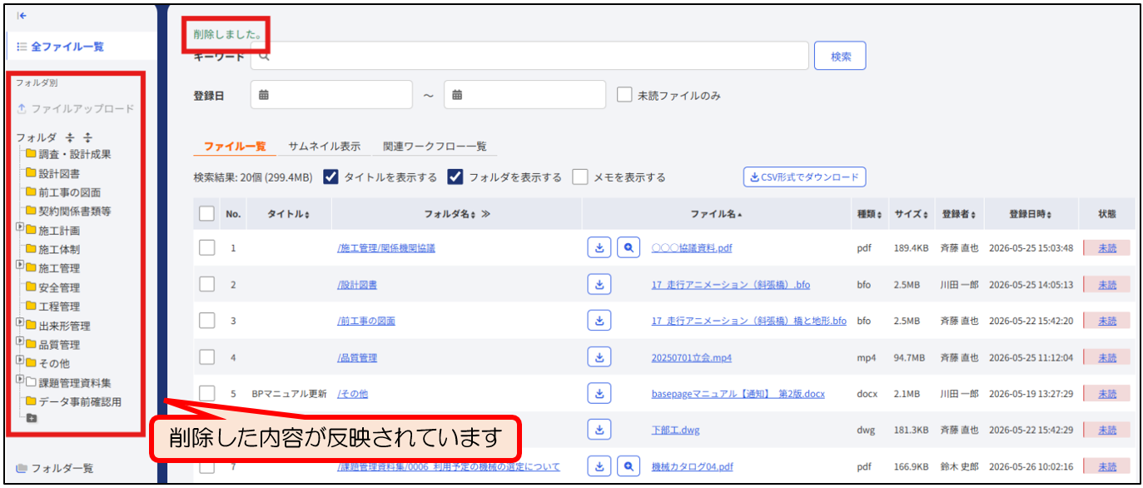Toggle the 未読ファイルのみ checkbox
Image resolution: width=1143 pixels, height=488 pixels.
(624, 95)
